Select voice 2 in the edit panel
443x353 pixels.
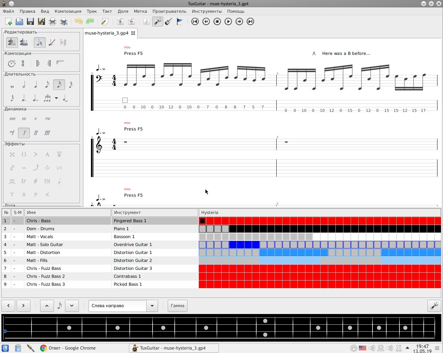[x=24, y=42]
